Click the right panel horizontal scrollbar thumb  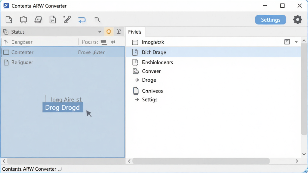[201, 161]
